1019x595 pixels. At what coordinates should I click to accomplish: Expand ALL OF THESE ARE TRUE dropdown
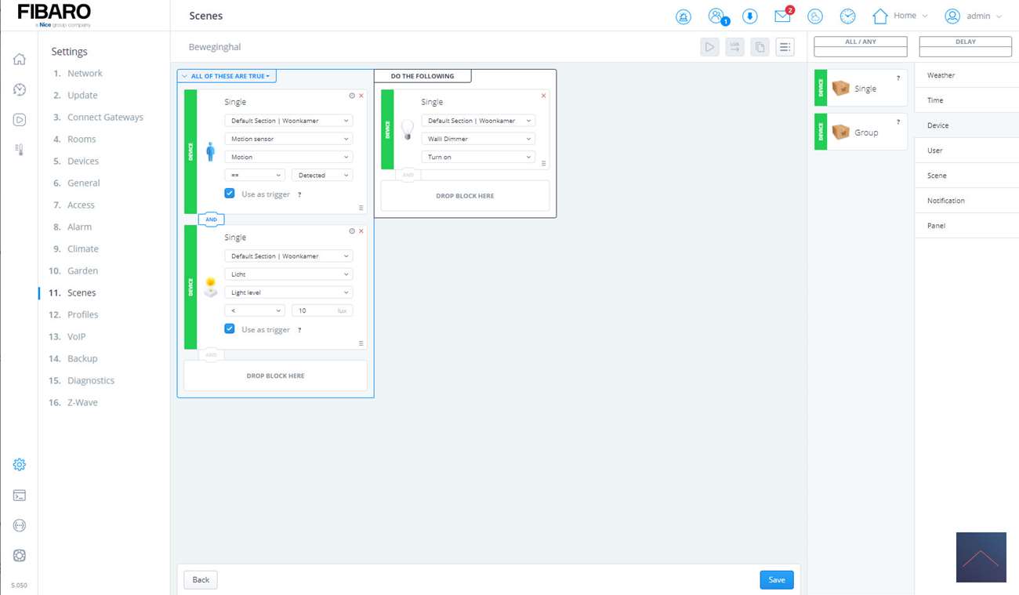pyautogui.click(x=227, y=76)
